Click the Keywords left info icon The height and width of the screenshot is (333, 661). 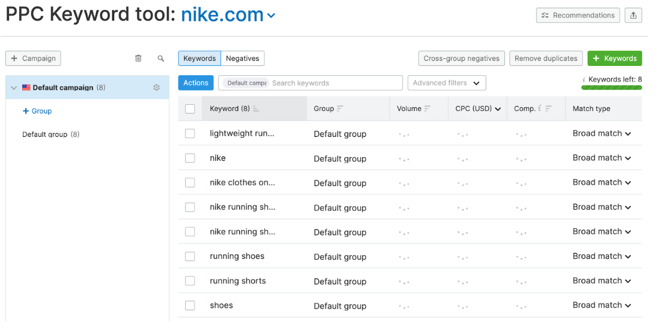coord(584,79)
